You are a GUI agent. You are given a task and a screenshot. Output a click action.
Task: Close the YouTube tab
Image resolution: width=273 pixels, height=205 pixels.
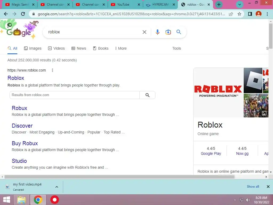(139, 5)
